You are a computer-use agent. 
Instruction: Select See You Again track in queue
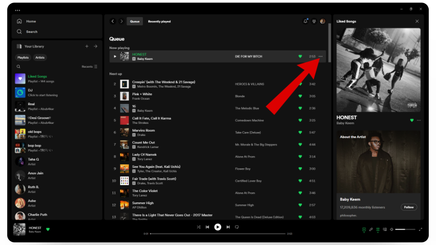[218, 169]
